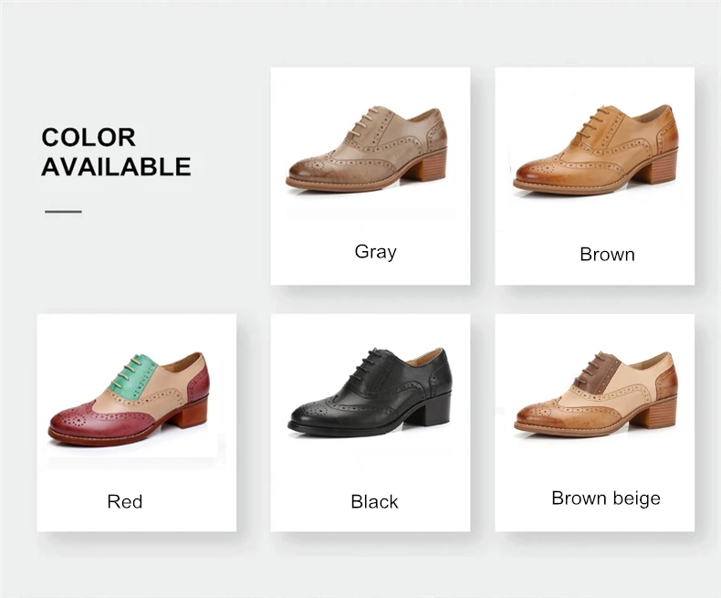Click the Gray color label
This screenshot has height=598, width=721.
coord(375,252)
